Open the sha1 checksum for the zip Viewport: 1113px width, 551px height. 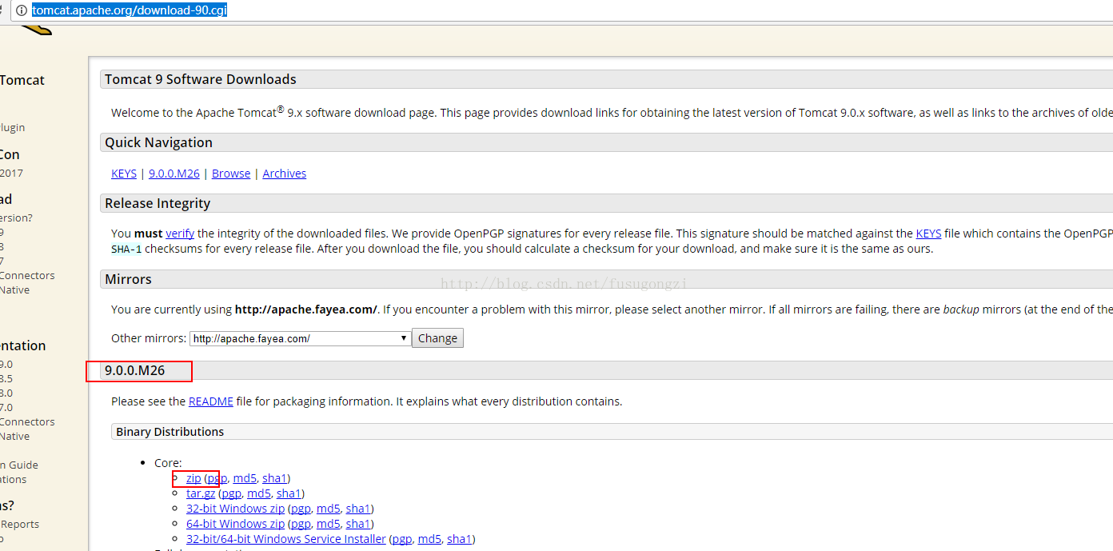[274, 478]
